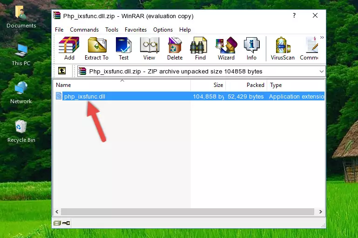
Task: Open the Documents desktop icon
Action: pos(21,16)
